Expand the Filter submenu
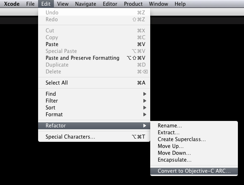 (52, 101)
